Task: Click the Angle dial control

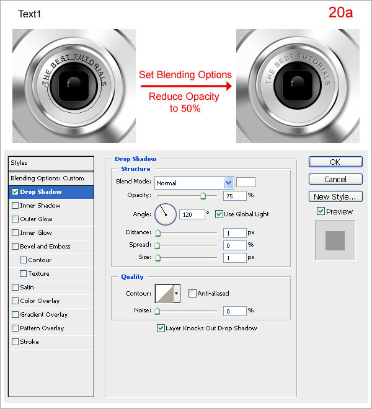Action: pyautogui.click(x=166, y=214)
